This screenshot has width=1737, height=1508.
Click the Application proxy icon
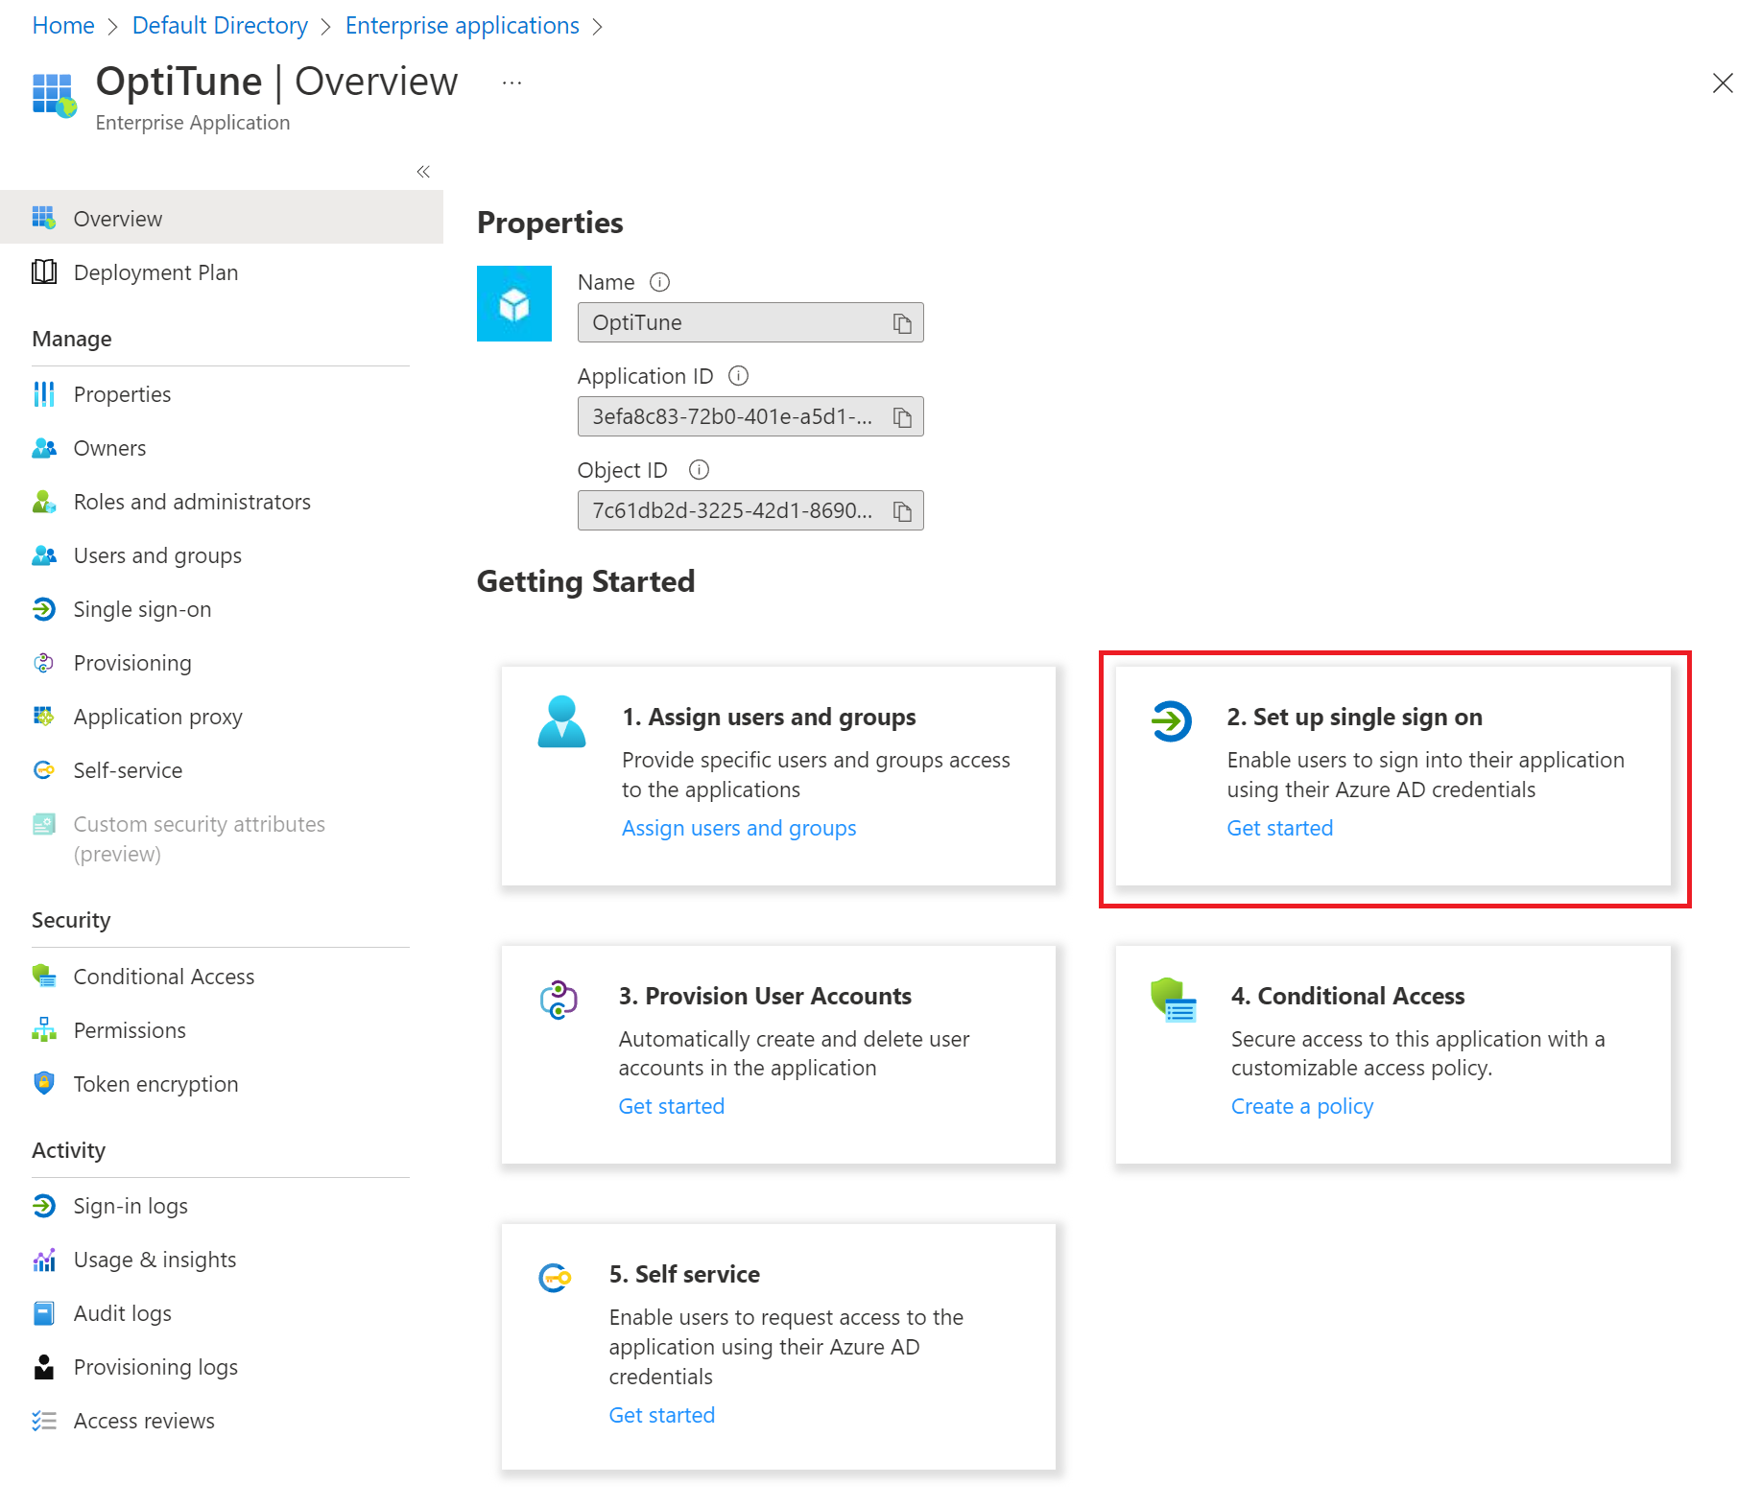(x=44, y=716)
